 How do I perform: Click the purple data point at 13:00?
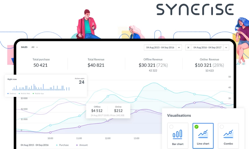click(136, 111)
